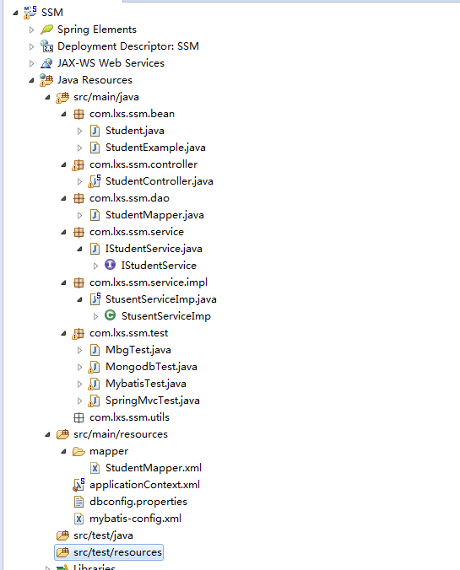The height and width of the screenshot is (570, 460).
Task: Expand the MybatisTest.java node
Action: [x=79, y=384]
